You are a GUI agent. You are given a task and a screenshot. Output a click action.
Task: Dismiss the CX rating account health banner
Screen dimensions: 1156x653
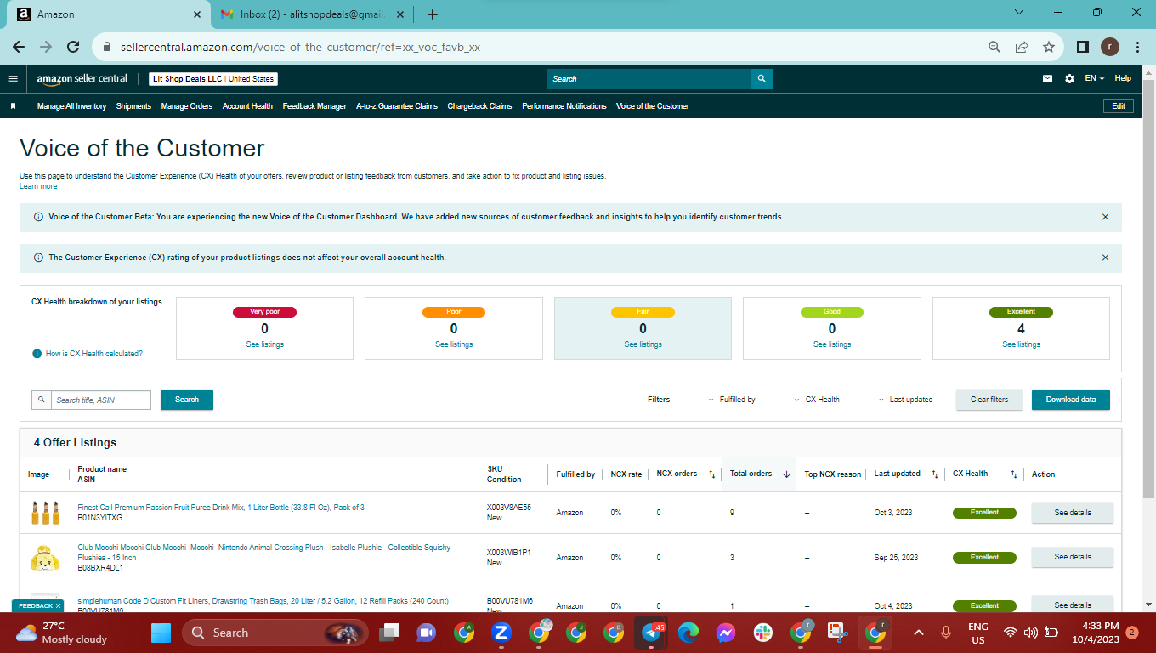(1105, 258)
